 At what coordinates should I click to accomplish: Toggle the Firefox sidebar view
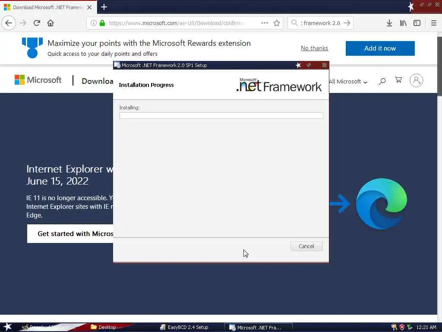pos(417,23)
